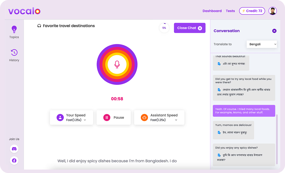The width and height of the screenshot is (285, 173).
Task: Open the Topics lightbulb icon
Action: click(14, 29)
